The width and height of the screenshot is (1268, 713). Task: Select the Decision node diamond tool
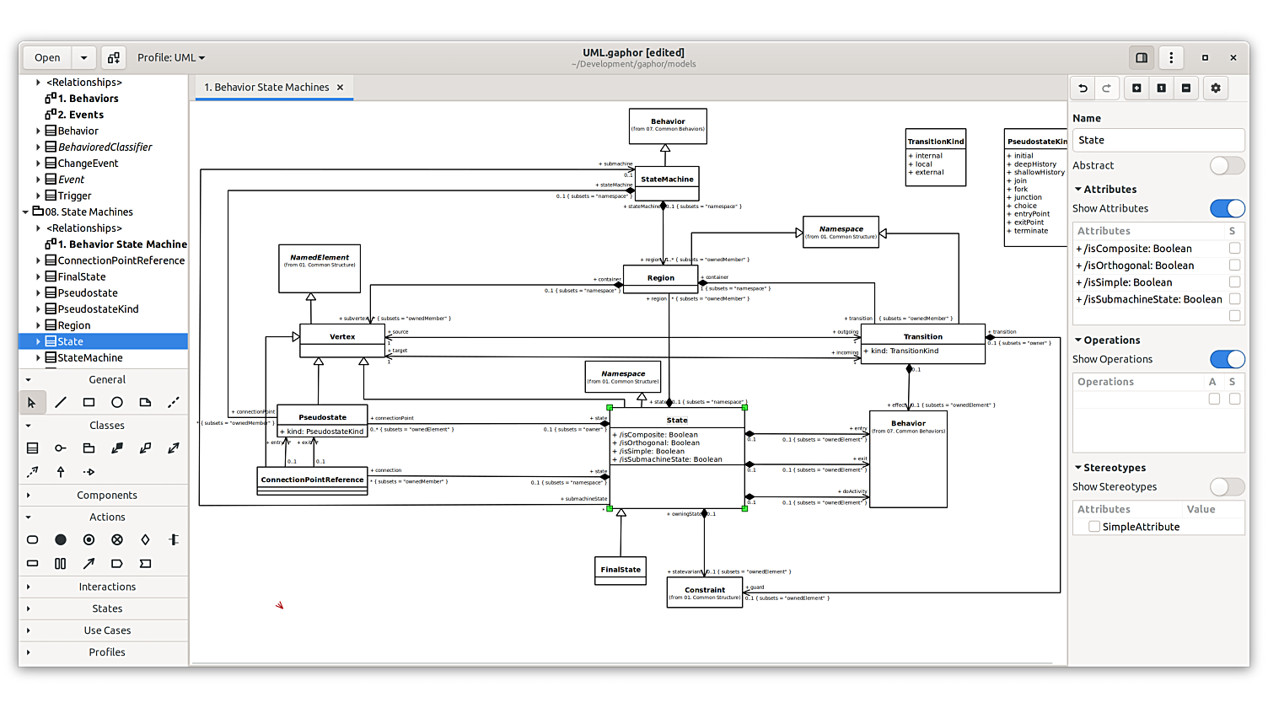145,539
